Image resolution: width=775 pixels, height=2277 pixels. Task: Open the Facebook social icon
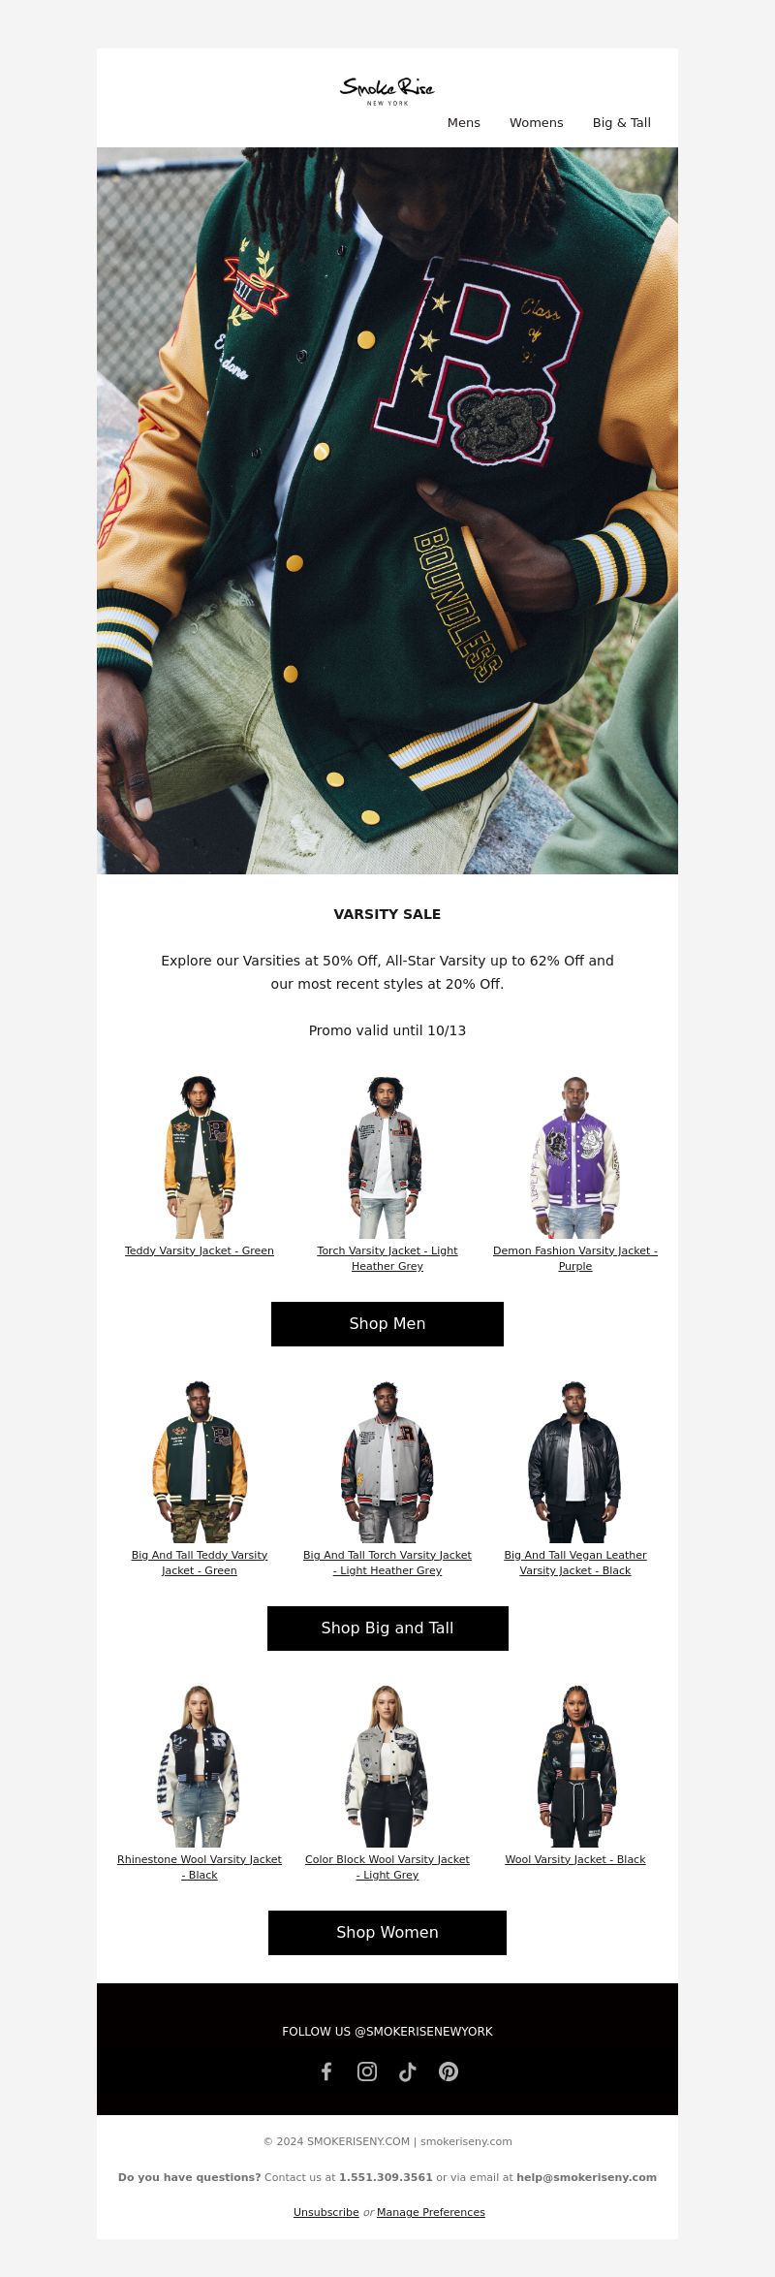click(x=326, y=2071)
